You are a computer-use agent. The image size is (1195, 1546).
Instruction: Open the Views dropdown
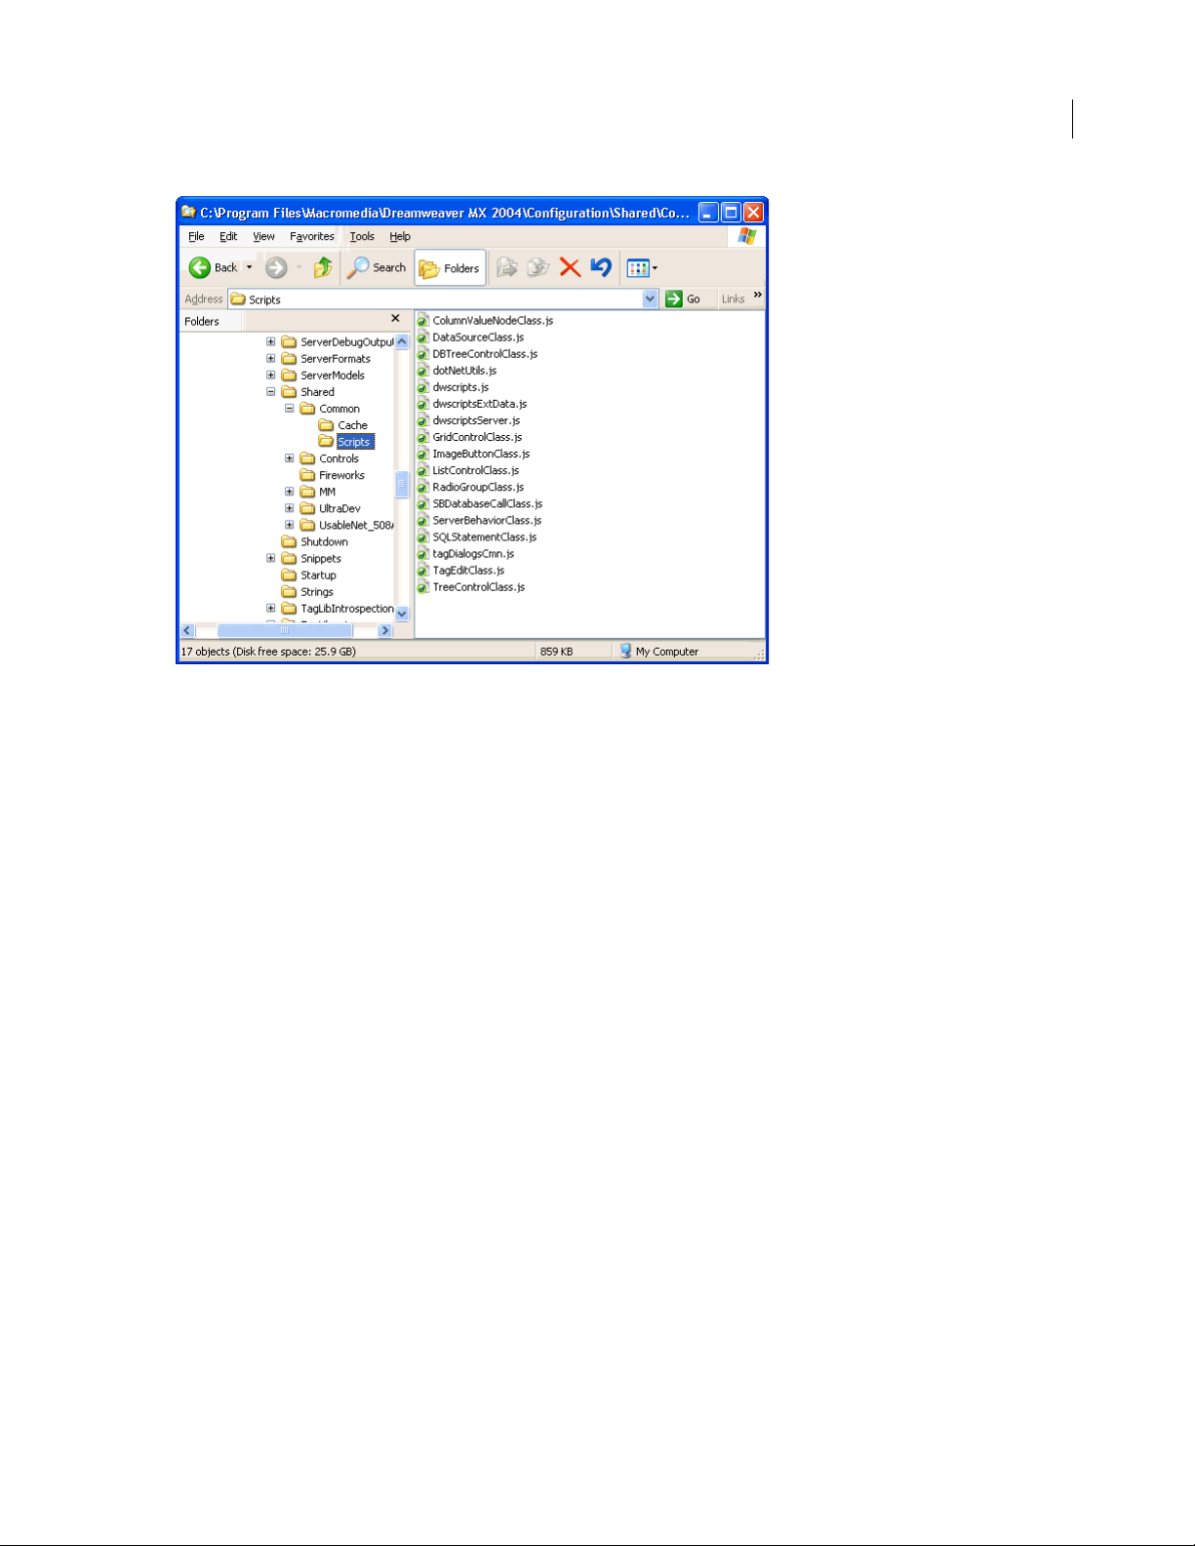pos(642,267)
